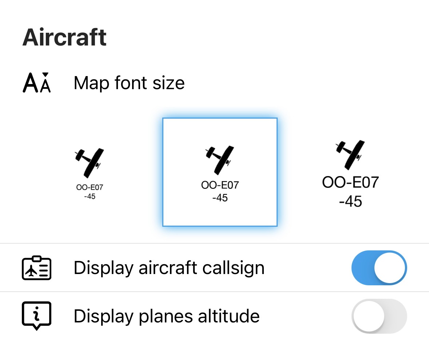
Task: Click the Display planes altitude label
Action: click(x=167, y=316)
